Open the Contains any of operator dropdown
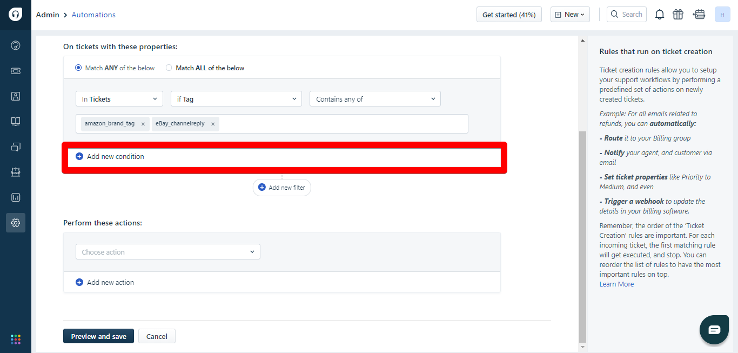Screen dimensions: 738x353 pos(375,99)
